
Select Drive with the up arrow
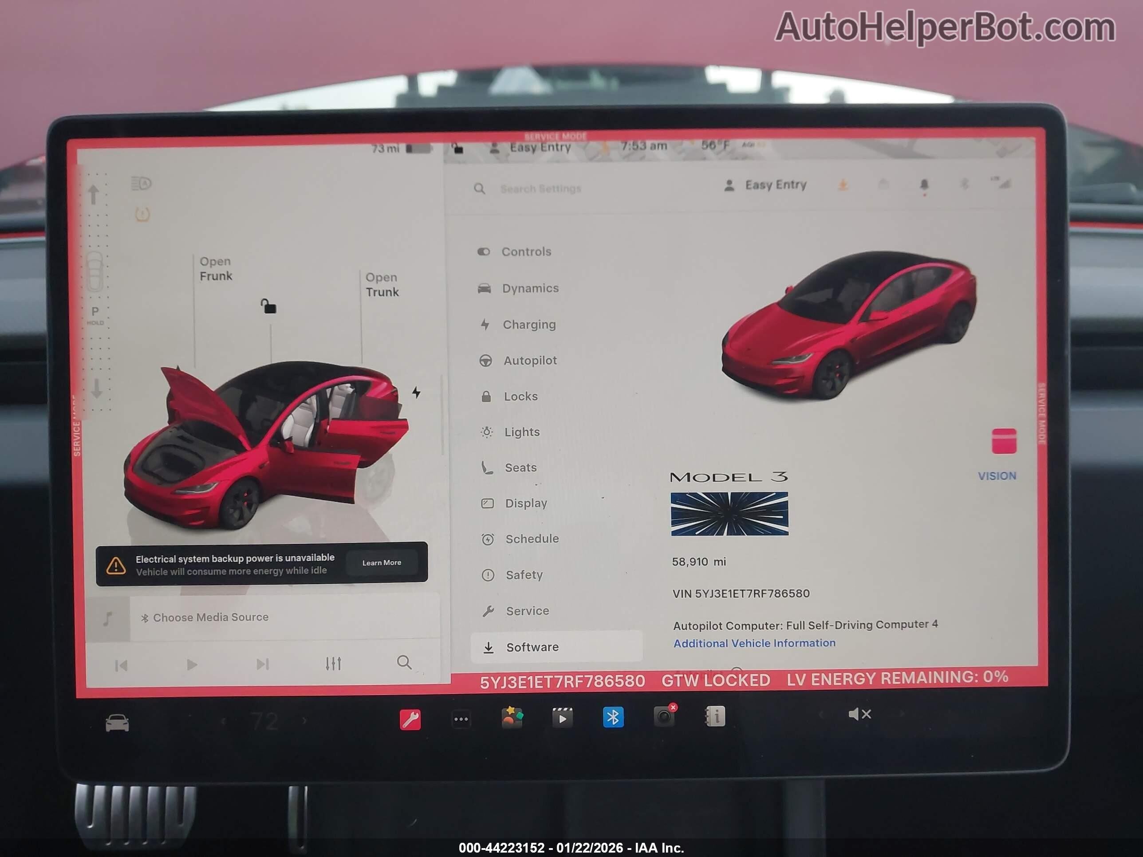(94, 195)
